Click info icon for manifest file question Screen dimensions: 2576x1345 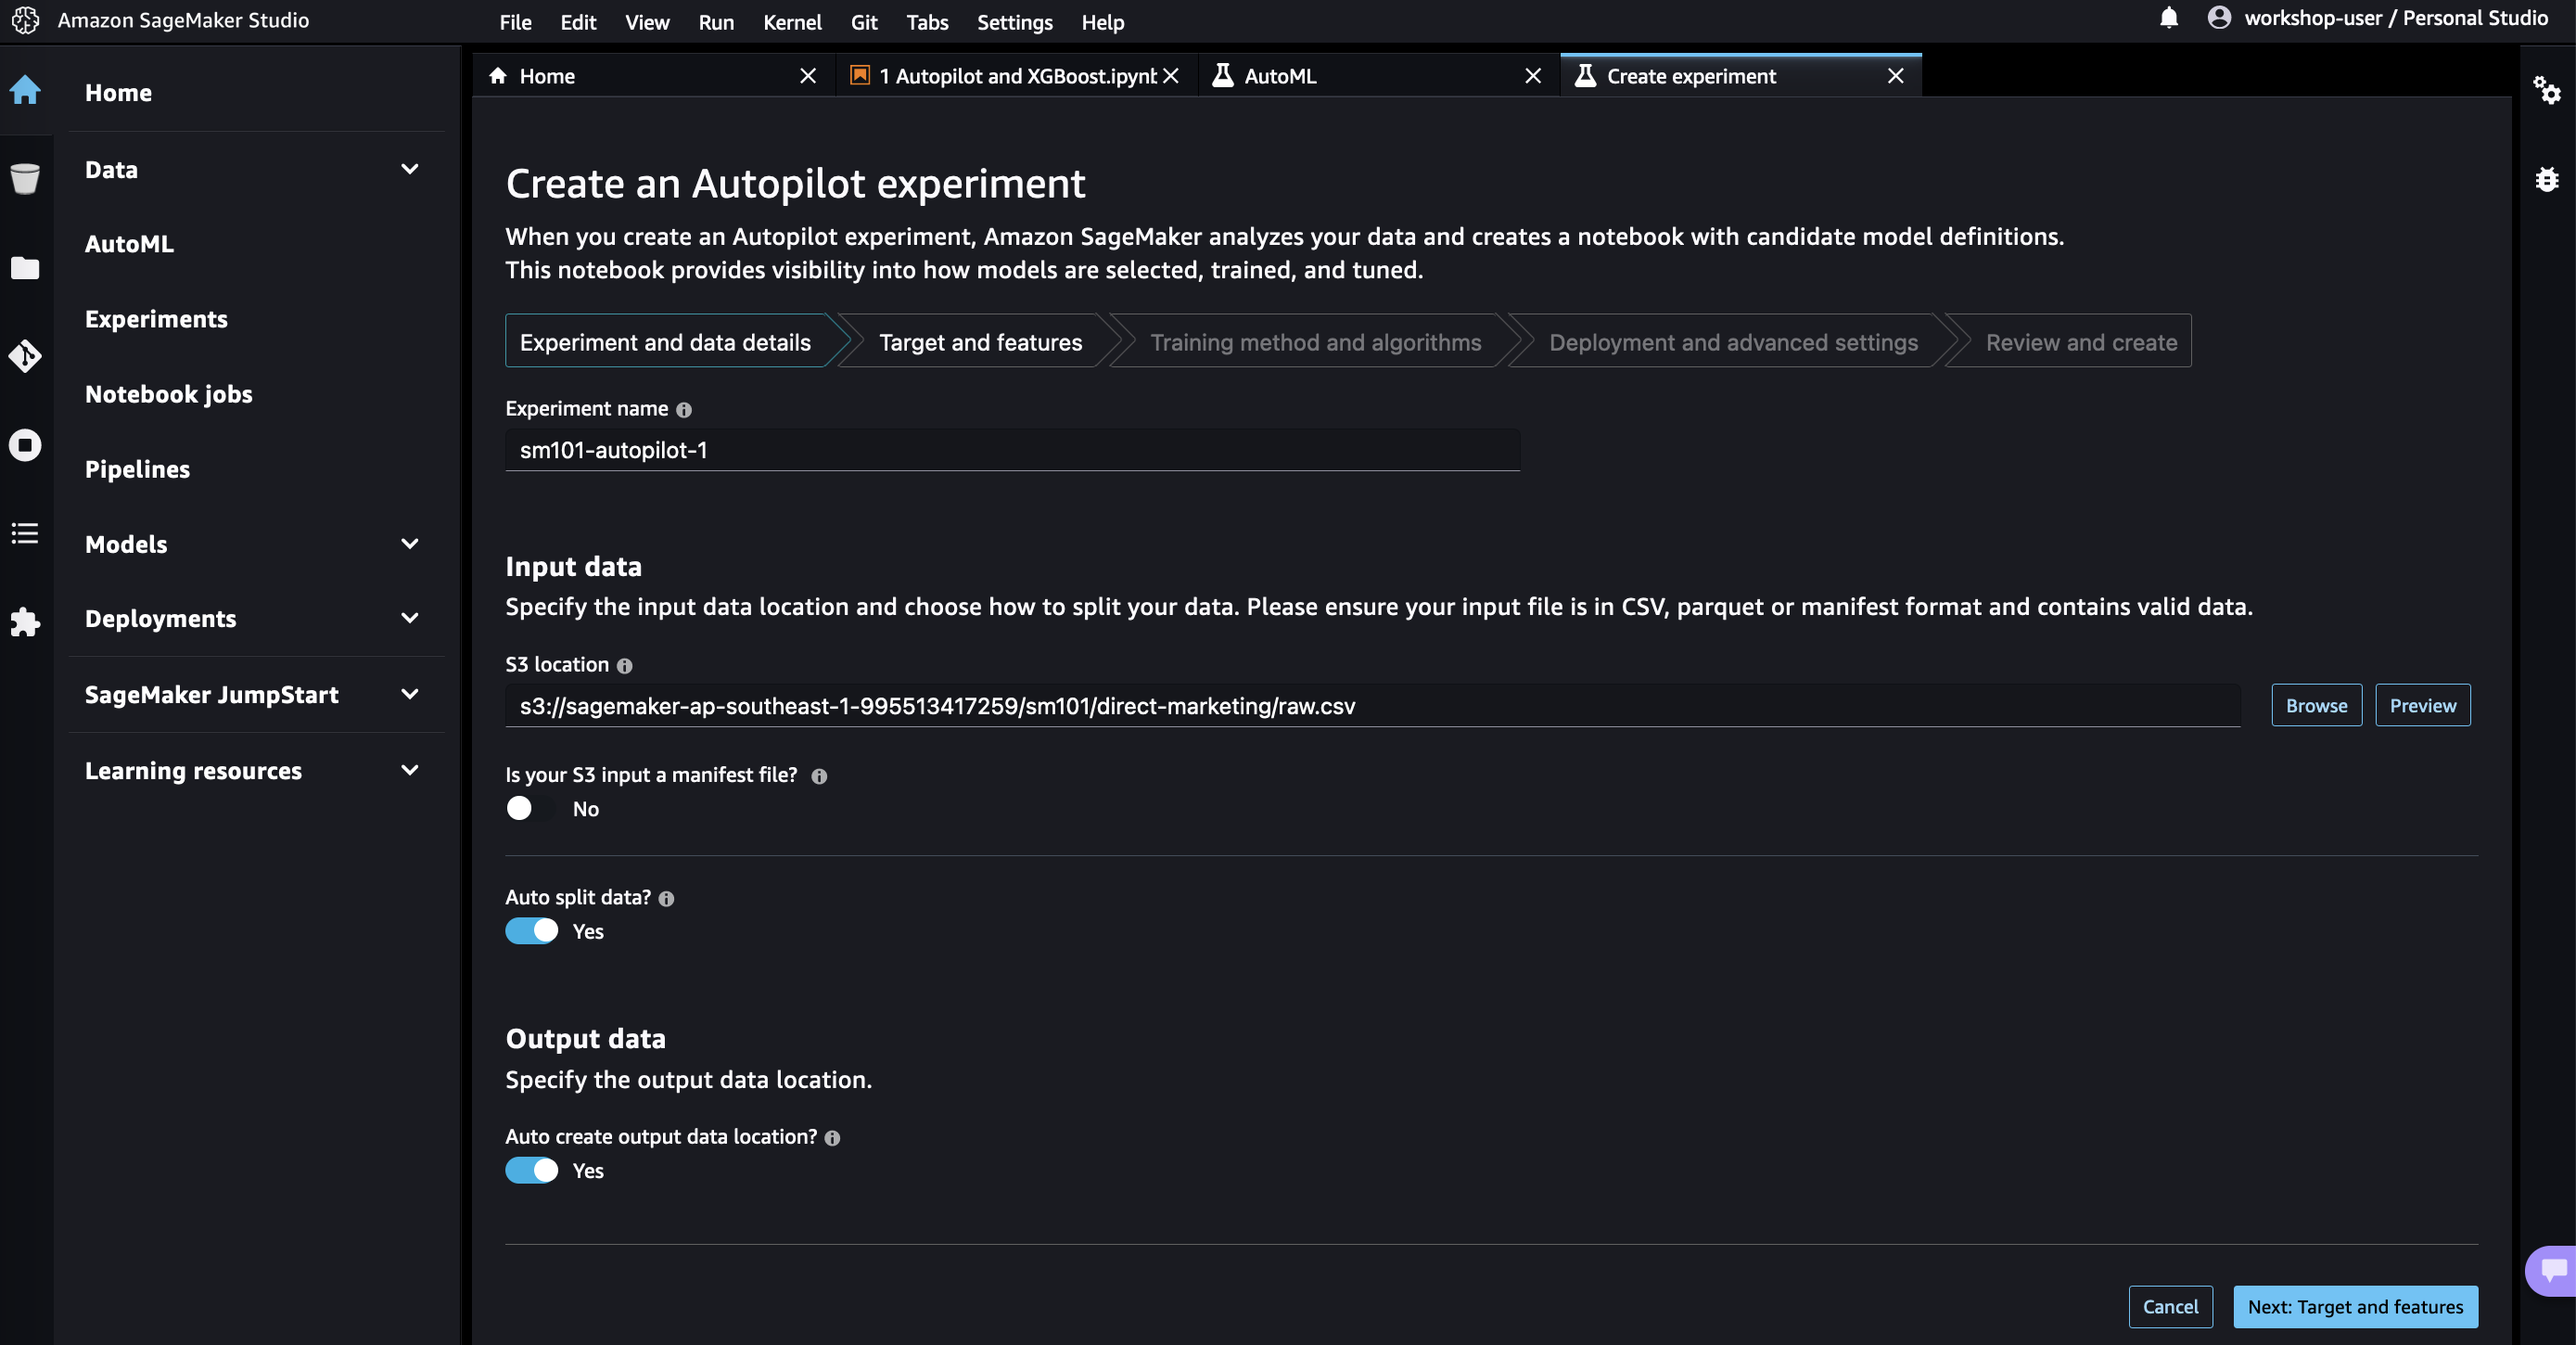click(819, 776)
